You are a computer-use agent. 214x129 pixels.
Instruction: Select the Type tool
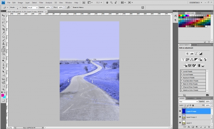tap(4, 68)
